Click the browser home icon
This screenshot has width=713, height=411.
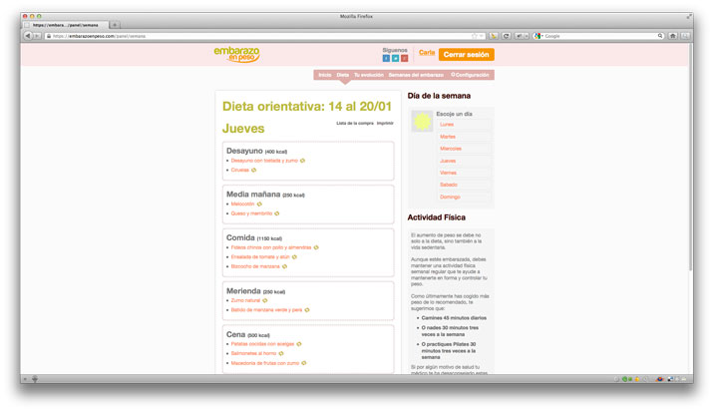point(672,35)
